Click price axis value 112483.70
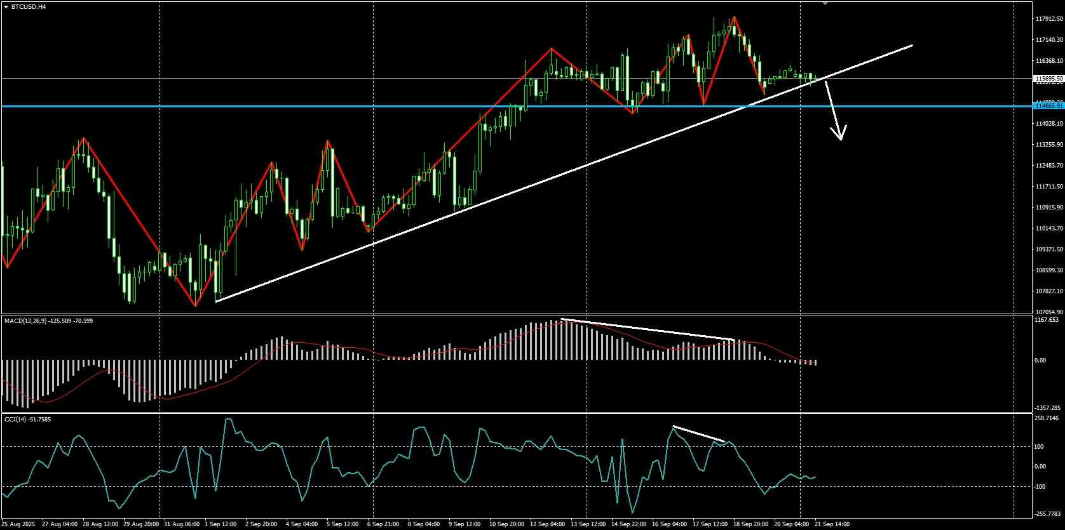Image resolution: width=1065 pixels, height=530 pixels. [x=1049, y=166]
